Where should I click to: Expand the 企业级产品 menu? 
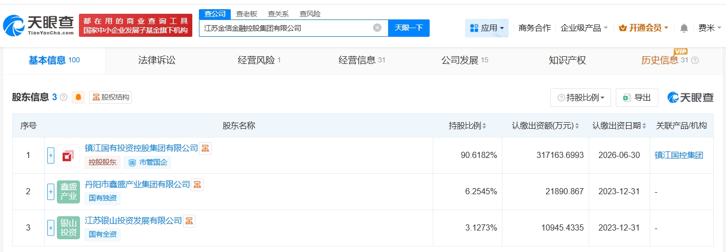(584, 28)
